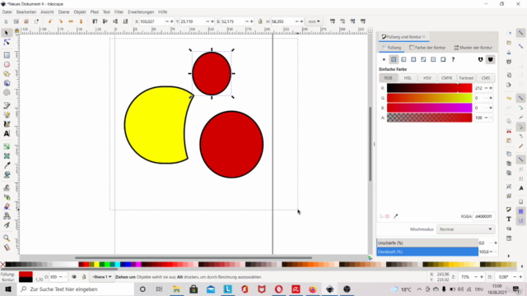Flip selection vertically
527x296 pixels.
tap(81, 21)
